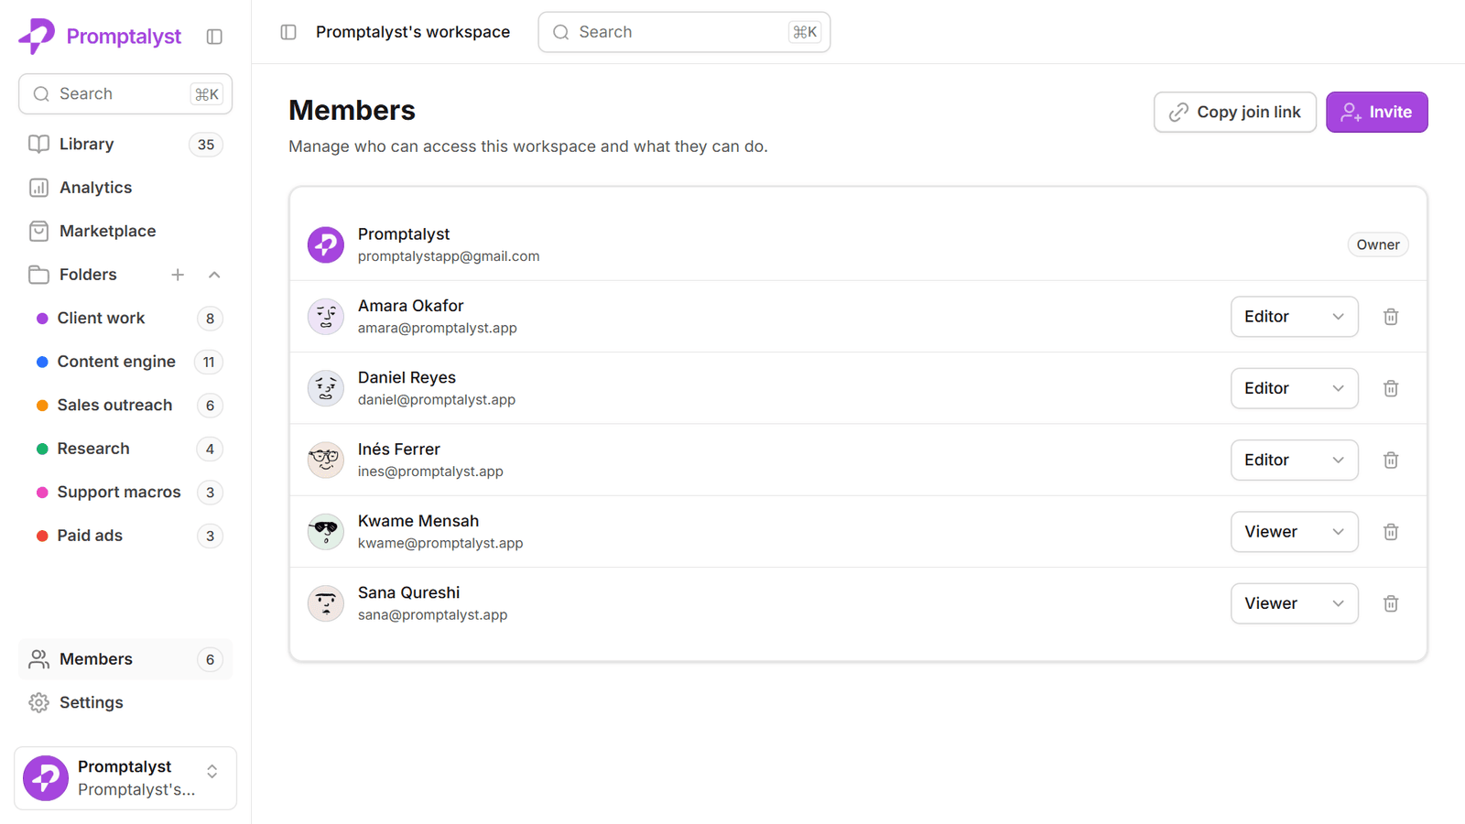Open the workspace switcher at the sidebar bottom
The height and width of the screenshot is (824, 1465).
pyautogui.click(x=125, y=778)
